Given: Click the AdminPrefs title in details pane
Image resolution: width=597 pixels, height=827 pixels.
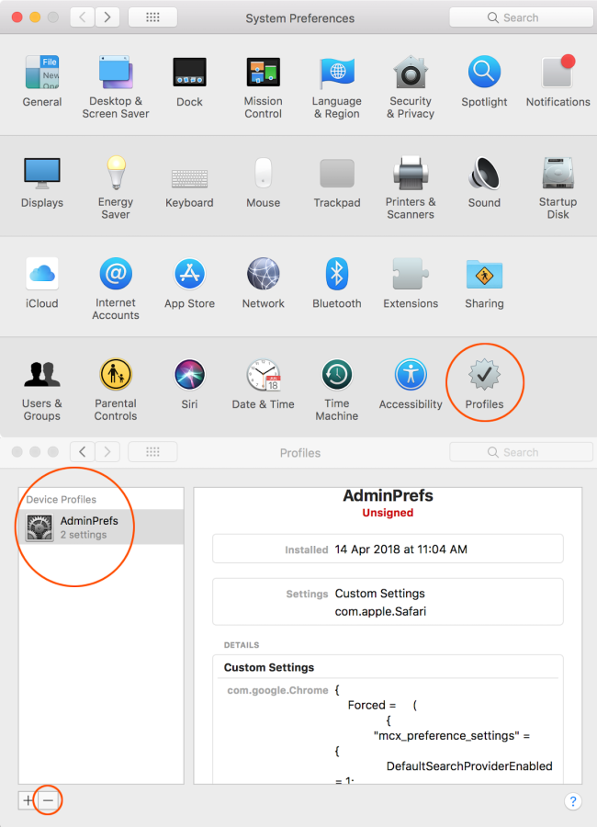Looking at the screenshot, I should click(388, 495).
